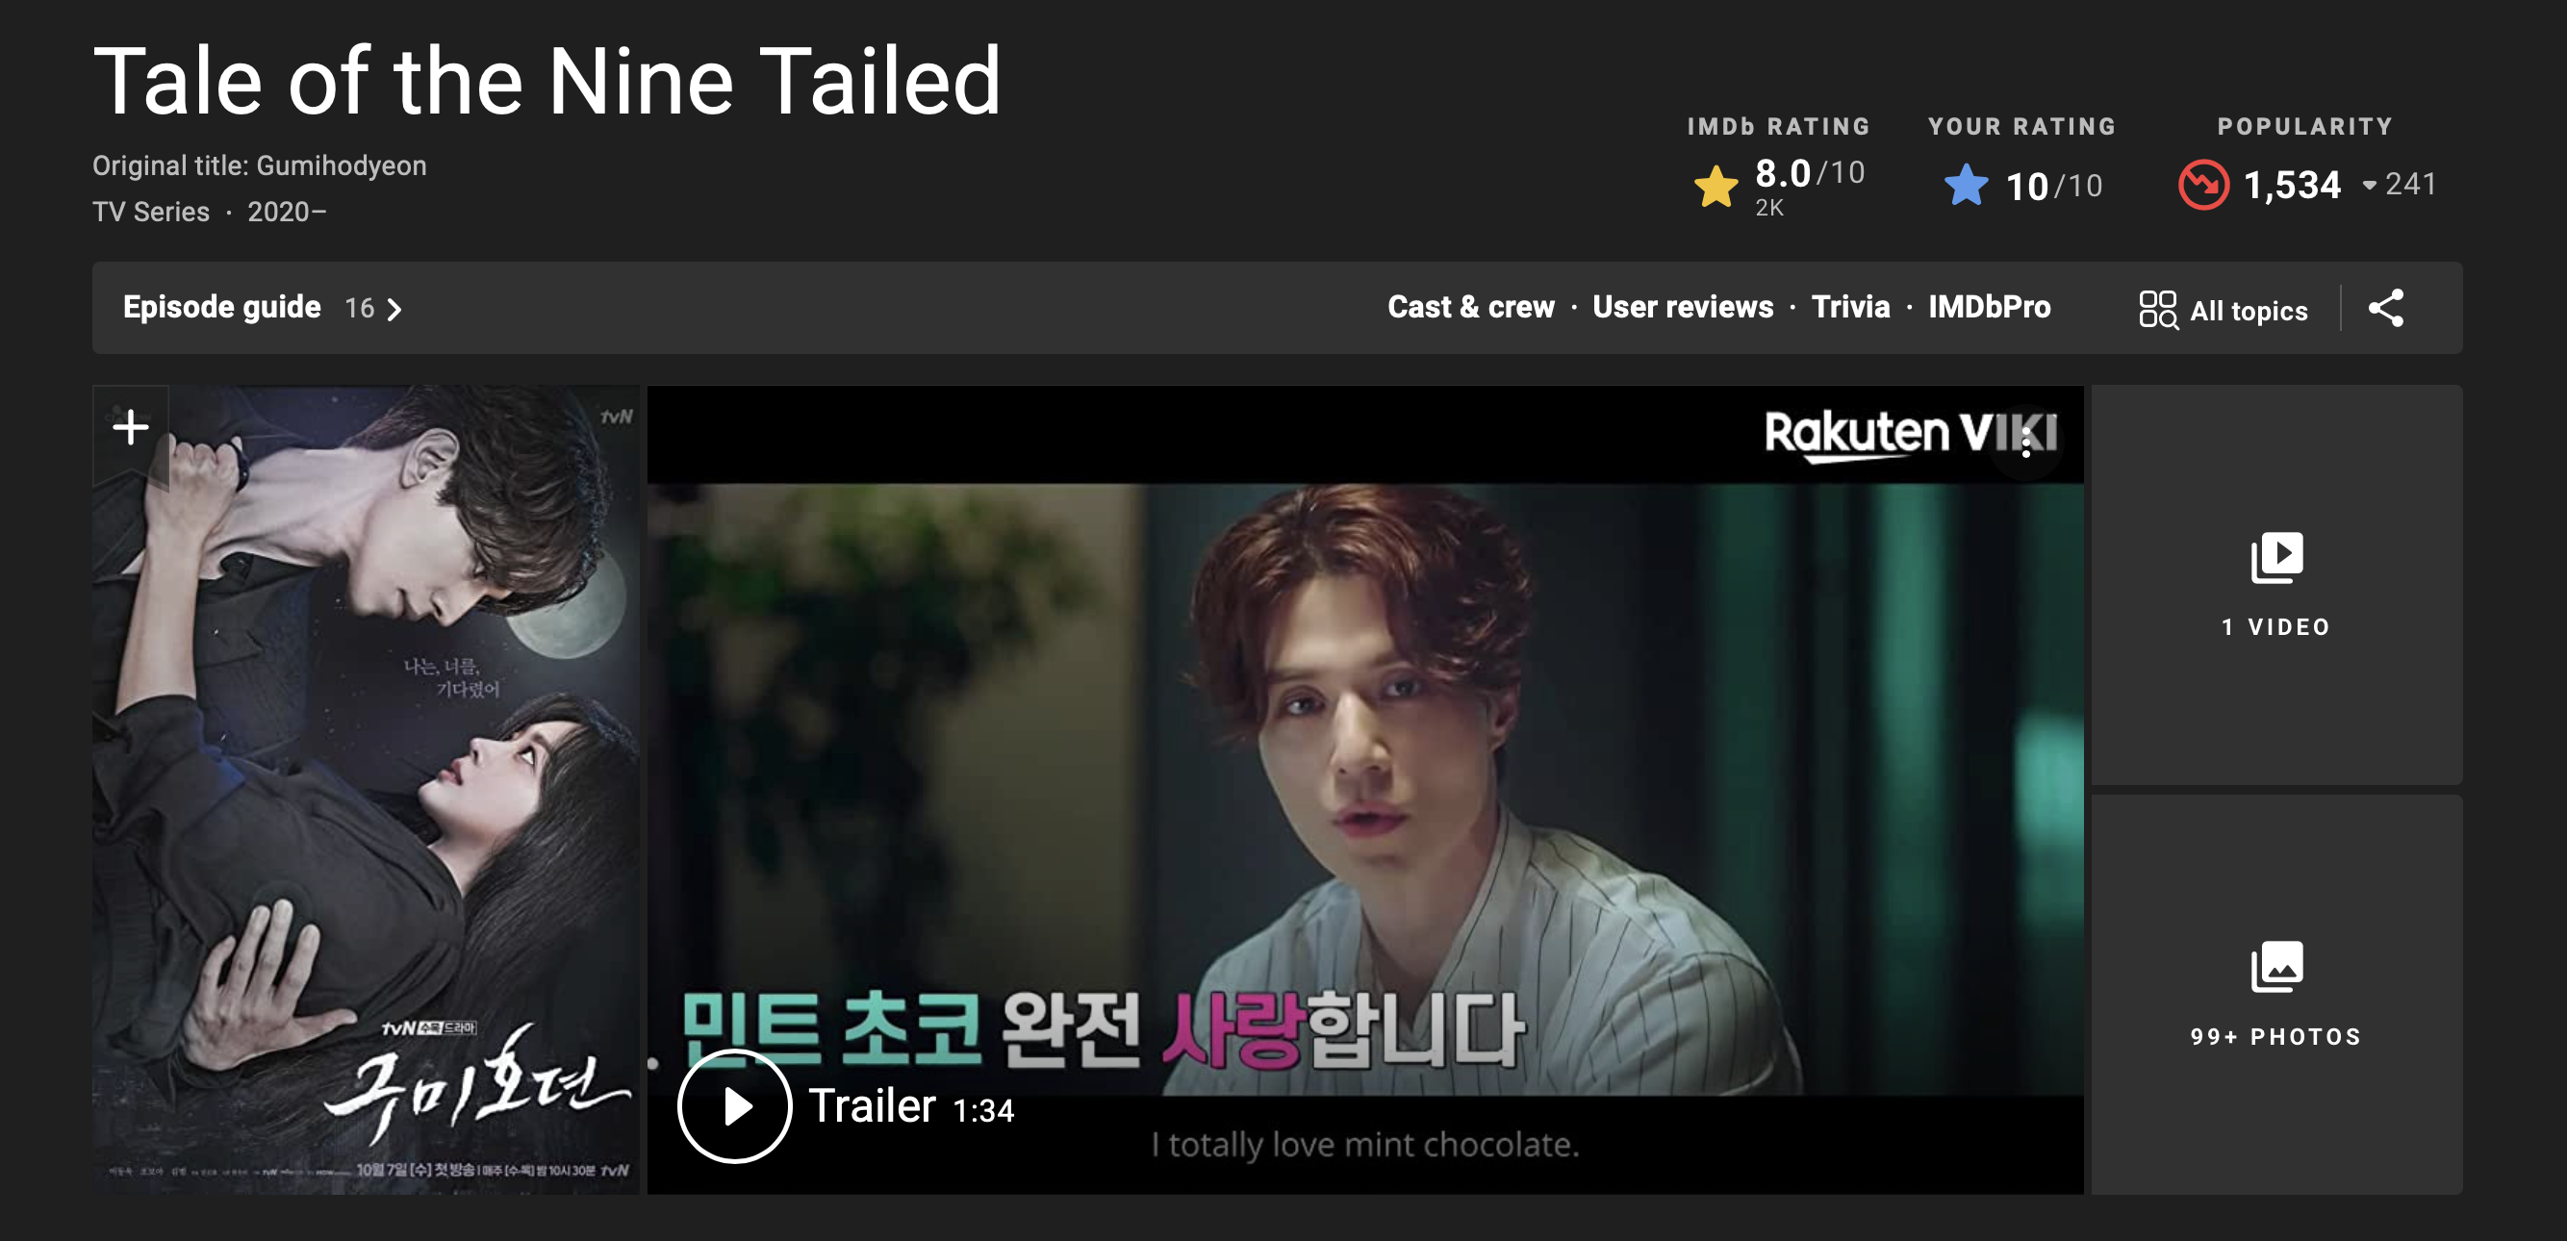This screenshot has height=1241, width=2567.
Task: Click the yellow IMDb rating star
Action: click(x=1715, y=187)
